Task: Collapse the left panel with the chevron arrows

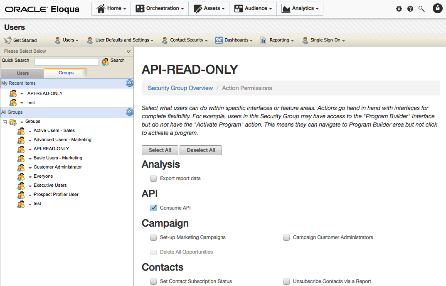Action: pos(128,51)
